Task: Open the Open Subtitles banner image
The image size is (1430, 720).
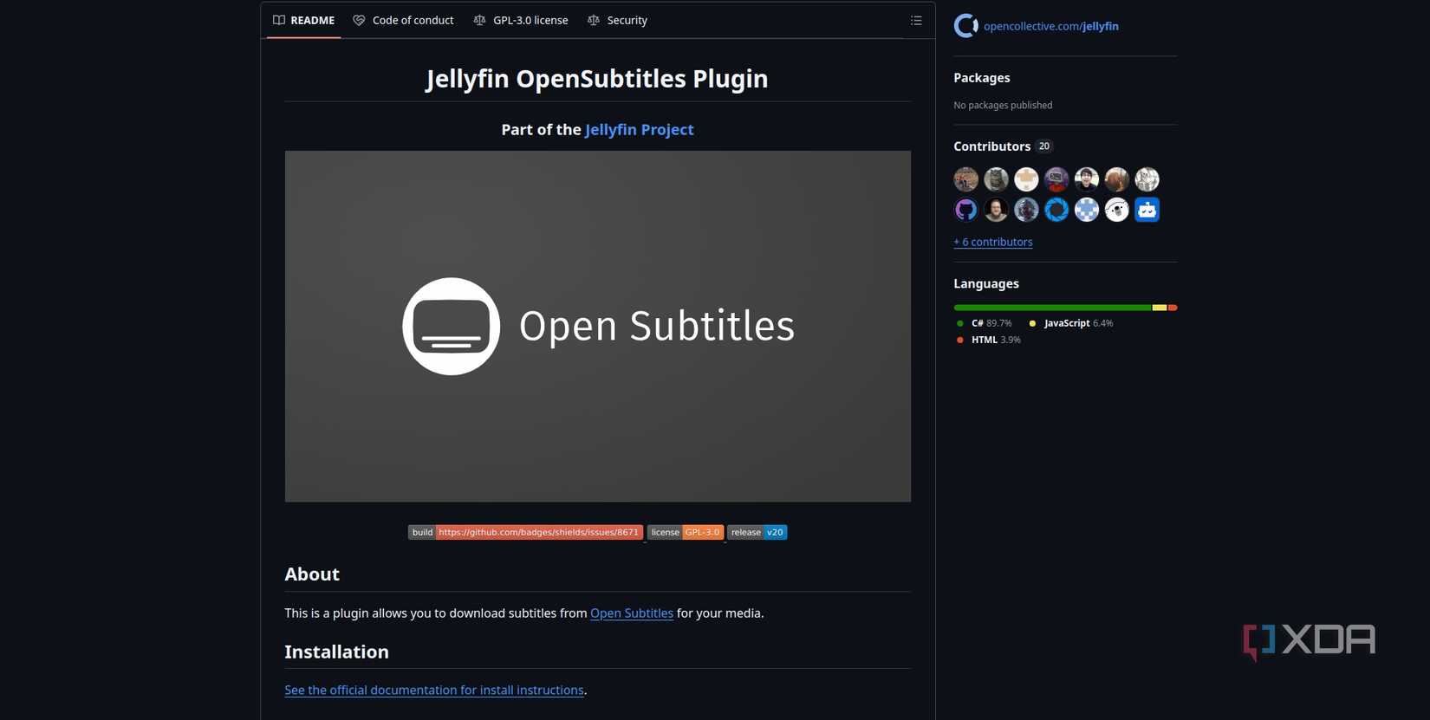Action: pos(598,327)
